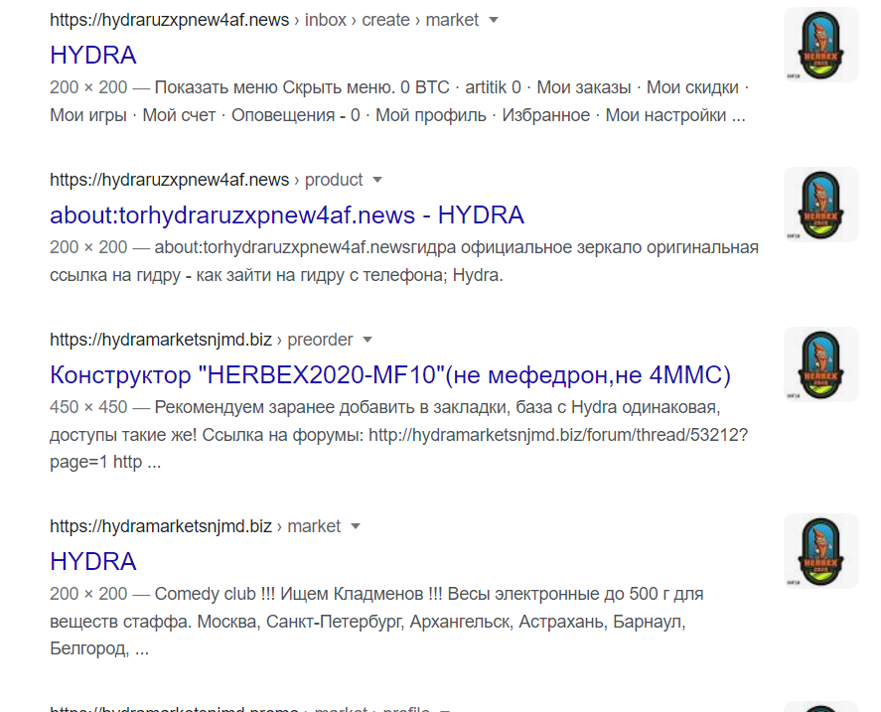Screen dimensions: 881x712
Task: Click the HERBEX thumbnail beside the first result
Action: (x=820, y=44)
